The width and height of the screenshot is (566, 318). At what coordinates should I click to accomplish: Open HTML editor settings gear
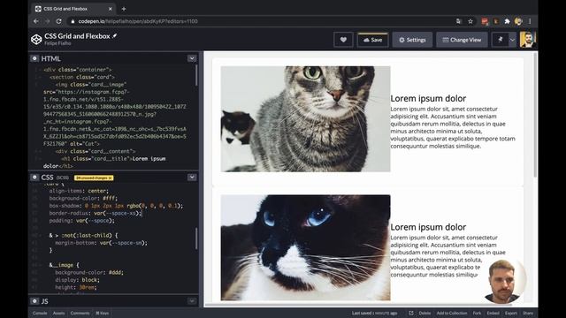pyautogui.click(x=34, y=58)
